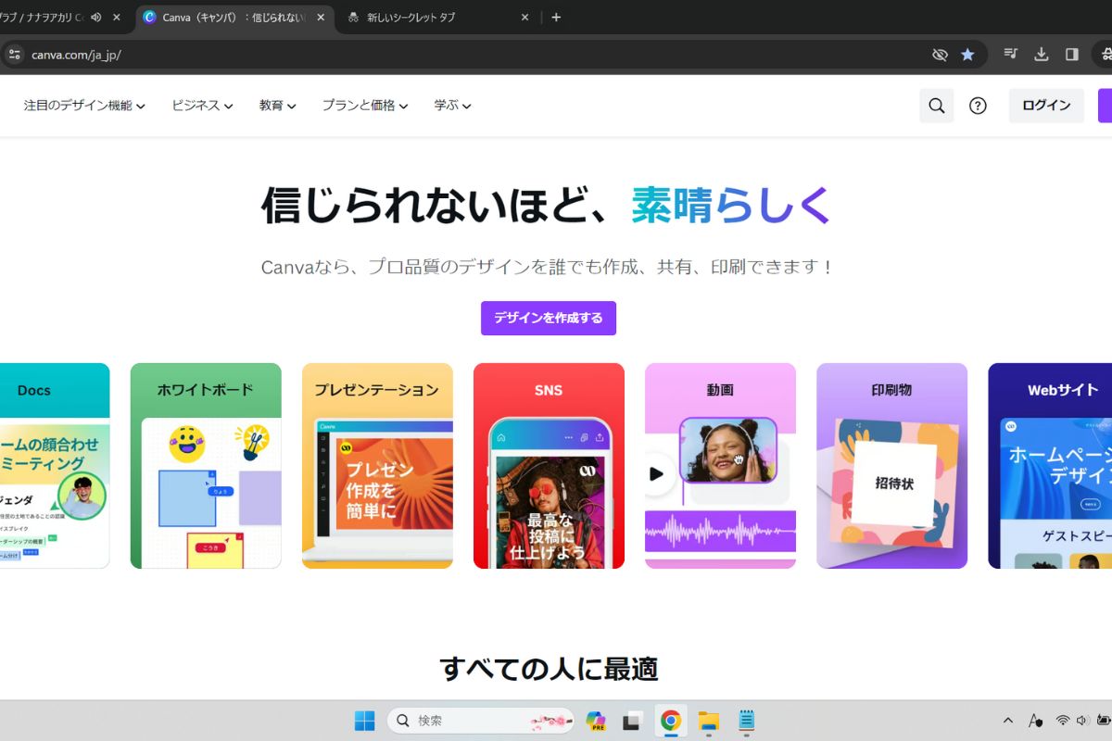Click the bookmark star icon in address bar
The width and height of the screenshot is (1112, 741).
tap(967, 55)
